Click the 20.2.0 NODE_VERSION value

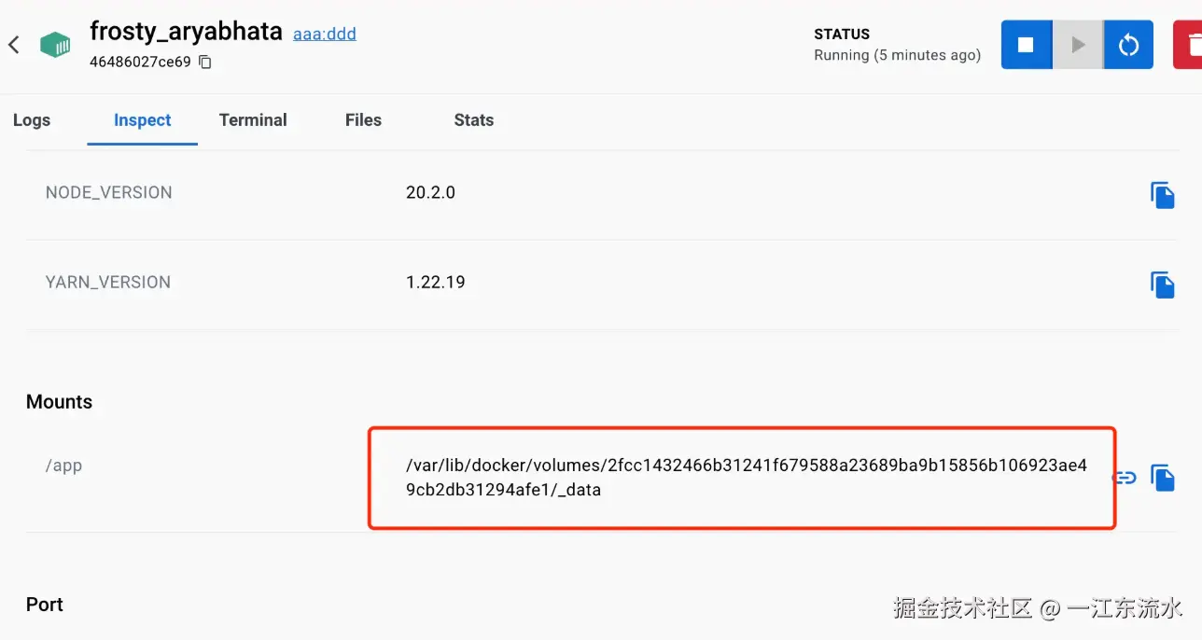(x=430, y=193)
